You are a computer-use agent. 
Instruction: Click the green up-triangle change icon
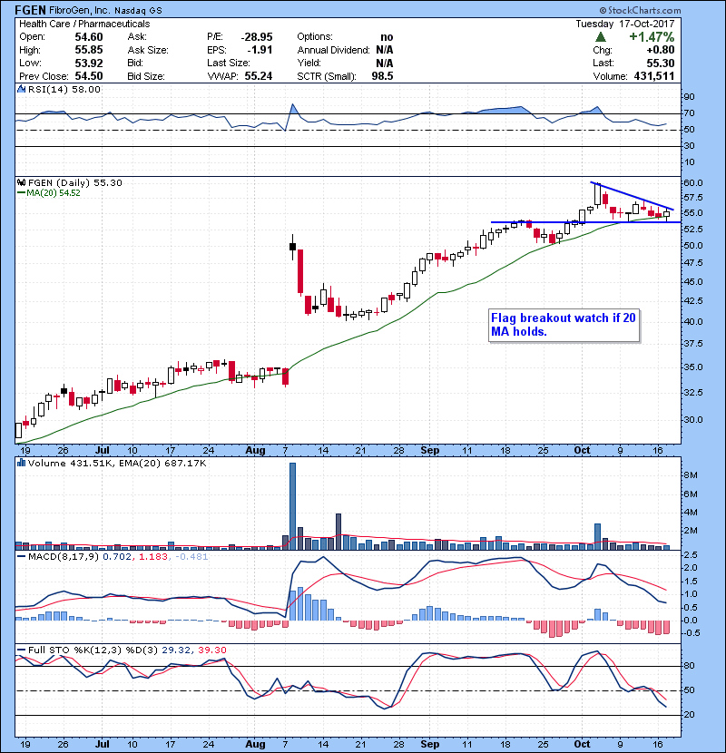click(x=600, y=37)
